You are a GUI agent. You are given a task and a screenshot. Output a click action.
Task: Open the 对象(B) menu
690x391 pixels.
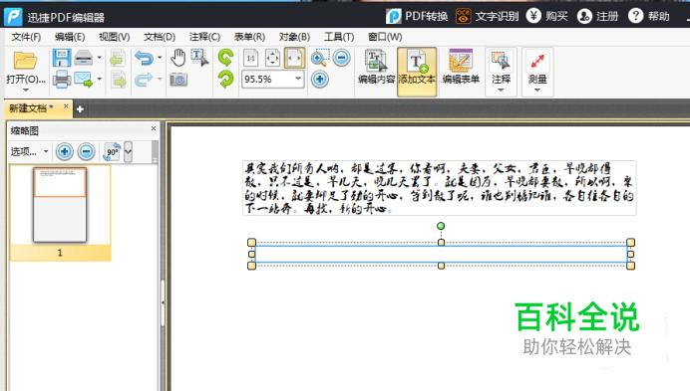click(x=294, y=37)
